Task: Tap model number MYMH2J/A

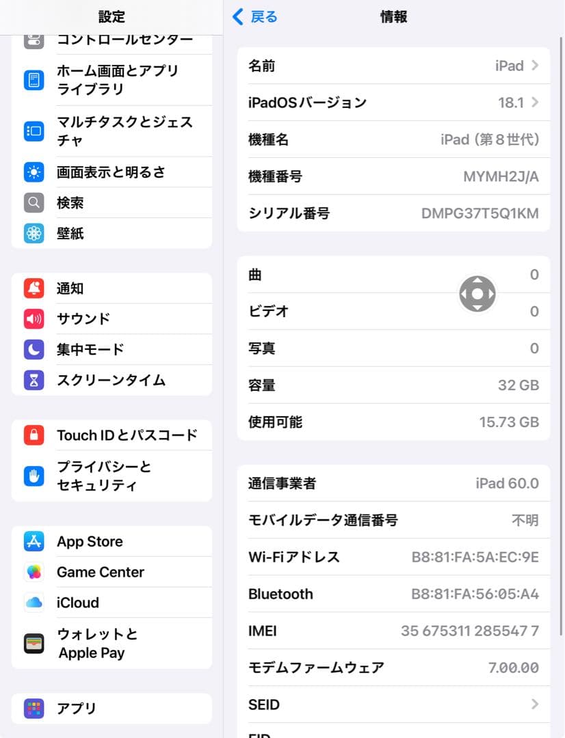Action: pos(501,176)
